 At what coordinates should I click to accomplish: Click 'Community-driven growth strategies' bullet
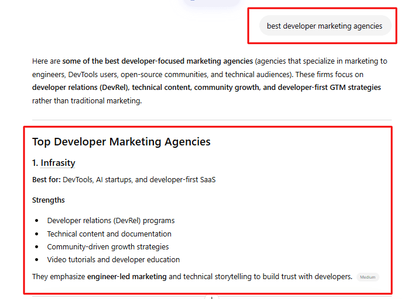pyautogui.click(x=108, y=246)
